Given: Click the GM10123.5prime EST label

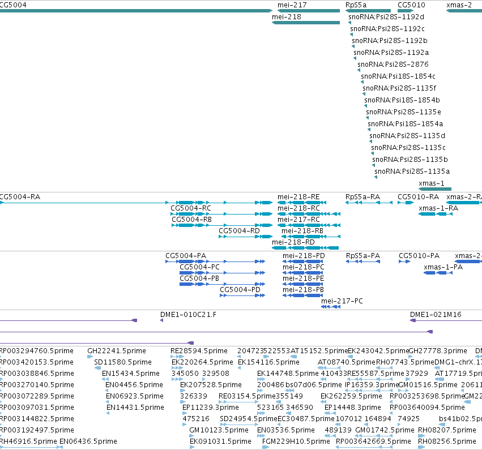Looking at the screenshot, I should point(219,430).
